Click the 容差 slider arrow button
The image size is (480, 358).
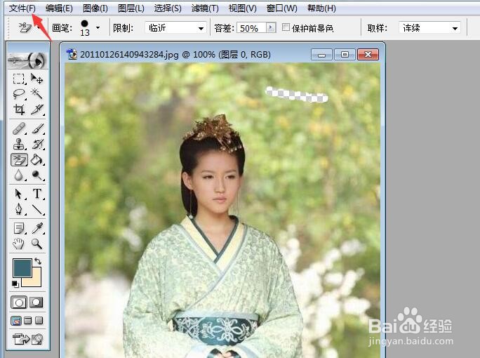(271, 28)
